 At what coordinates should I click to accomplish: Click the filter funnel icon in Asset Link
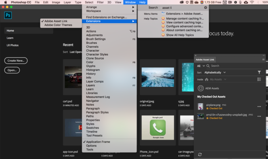tap(259, 72)
